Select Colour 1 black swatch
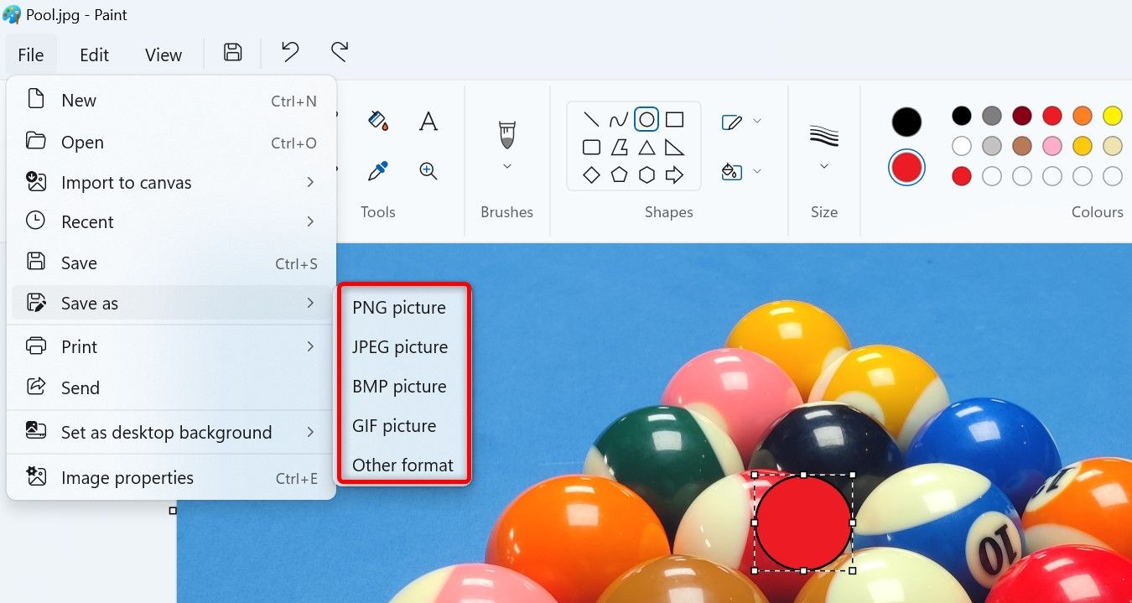This screenshot has height=603, width=1132. 906,122
